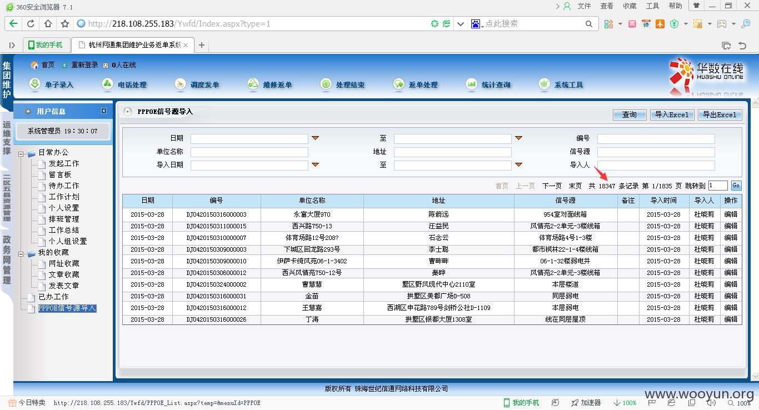This screenshot has height=410, width=759.
Task: Open 统计查询 navigation icon
Action: coord(472,84)
